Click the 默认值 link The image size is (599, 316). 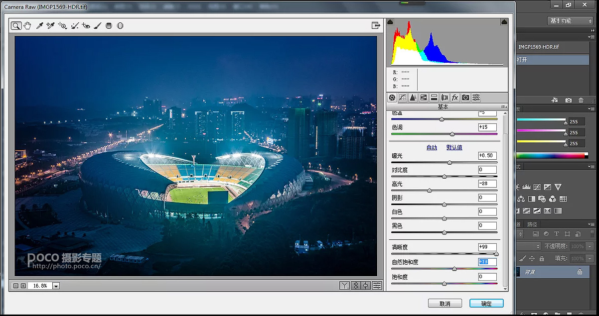tap(454, 147)
